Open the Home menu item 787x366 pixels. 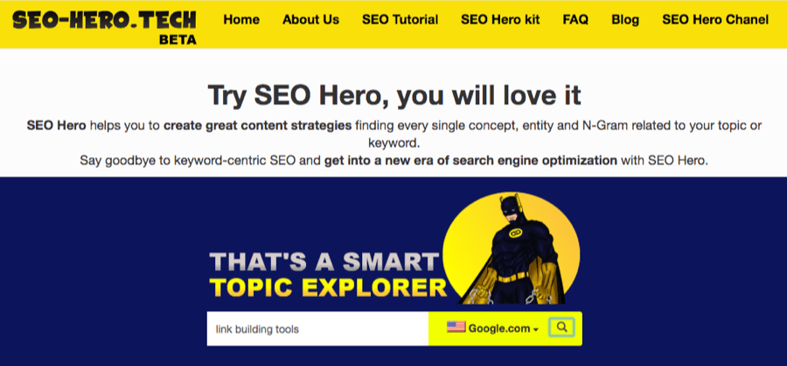241,19
